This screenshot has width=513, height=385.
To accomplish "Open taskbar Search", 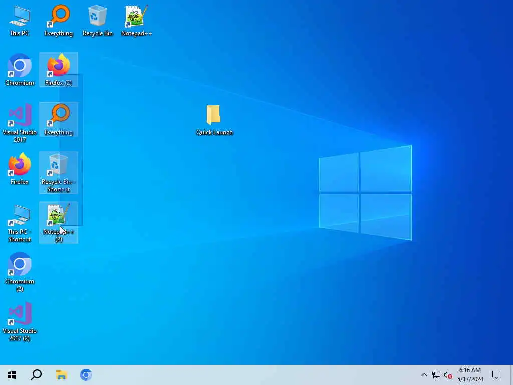I will [36, 375].
